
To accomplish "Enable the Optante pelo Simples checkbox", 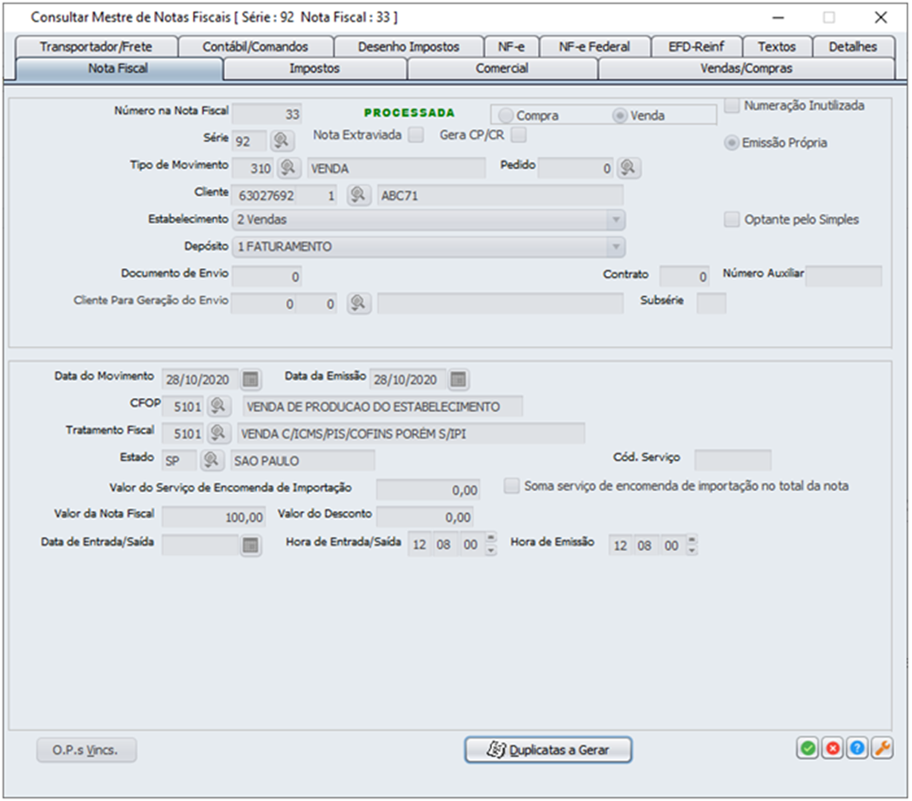I will pyautogui.click(x=732, y=220).
